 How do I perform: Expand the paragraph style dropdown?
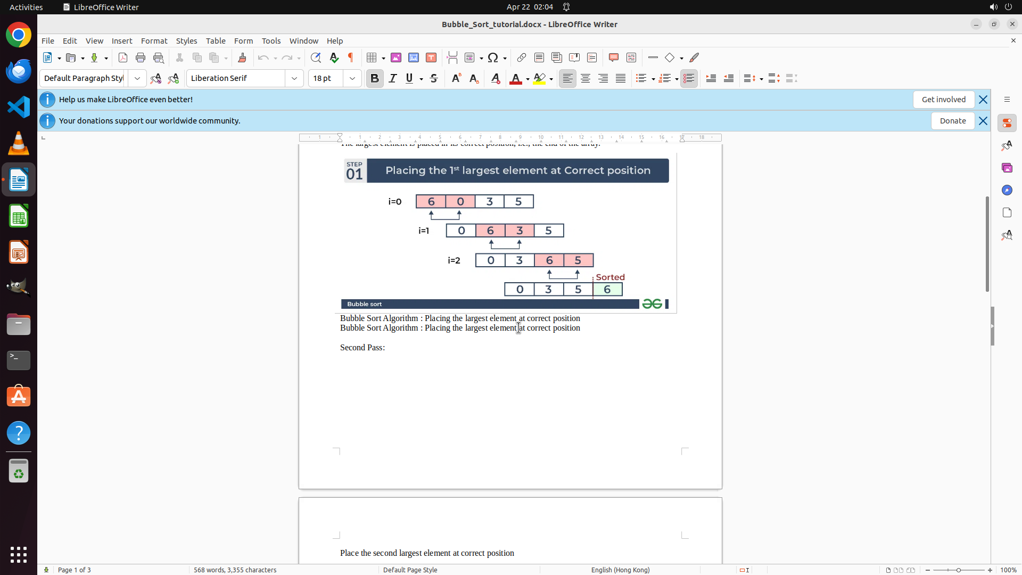coord(137,78)
